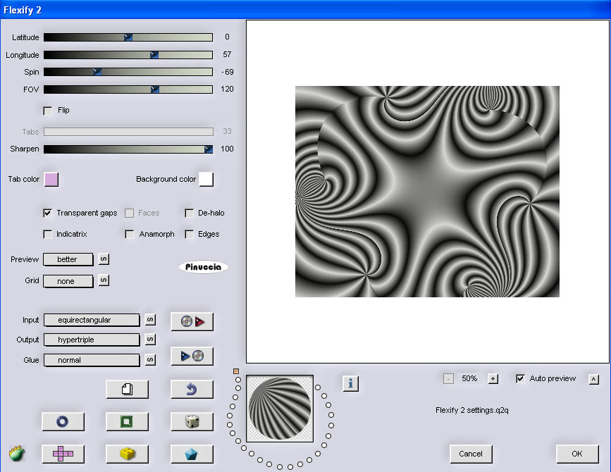Enable the Flip checkbox
The image size is (611, 472).
[x=47, y=111]
